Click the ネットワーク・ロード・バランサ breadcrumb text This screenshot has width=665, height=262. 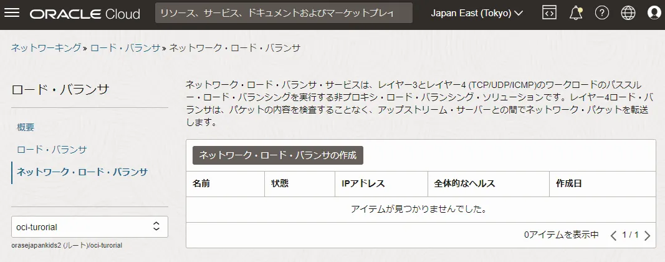(x=235, y=47)
